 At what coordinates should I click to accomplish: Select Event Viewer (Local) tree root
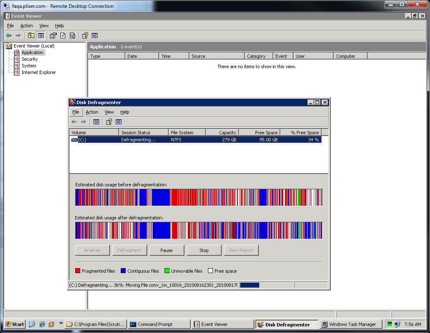34,46
